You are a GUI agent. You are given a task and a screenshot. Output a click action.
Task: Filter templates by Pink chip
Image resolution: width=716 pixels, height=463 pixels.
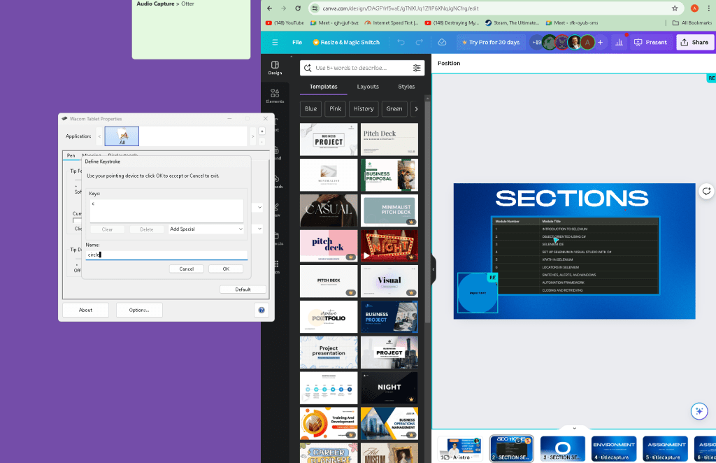click(335, 108)
